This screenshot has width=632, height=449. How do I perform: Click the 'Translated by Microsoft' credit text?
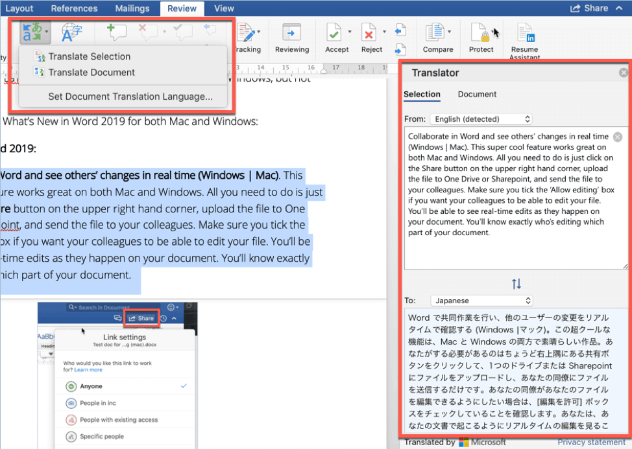click(455, 442)
